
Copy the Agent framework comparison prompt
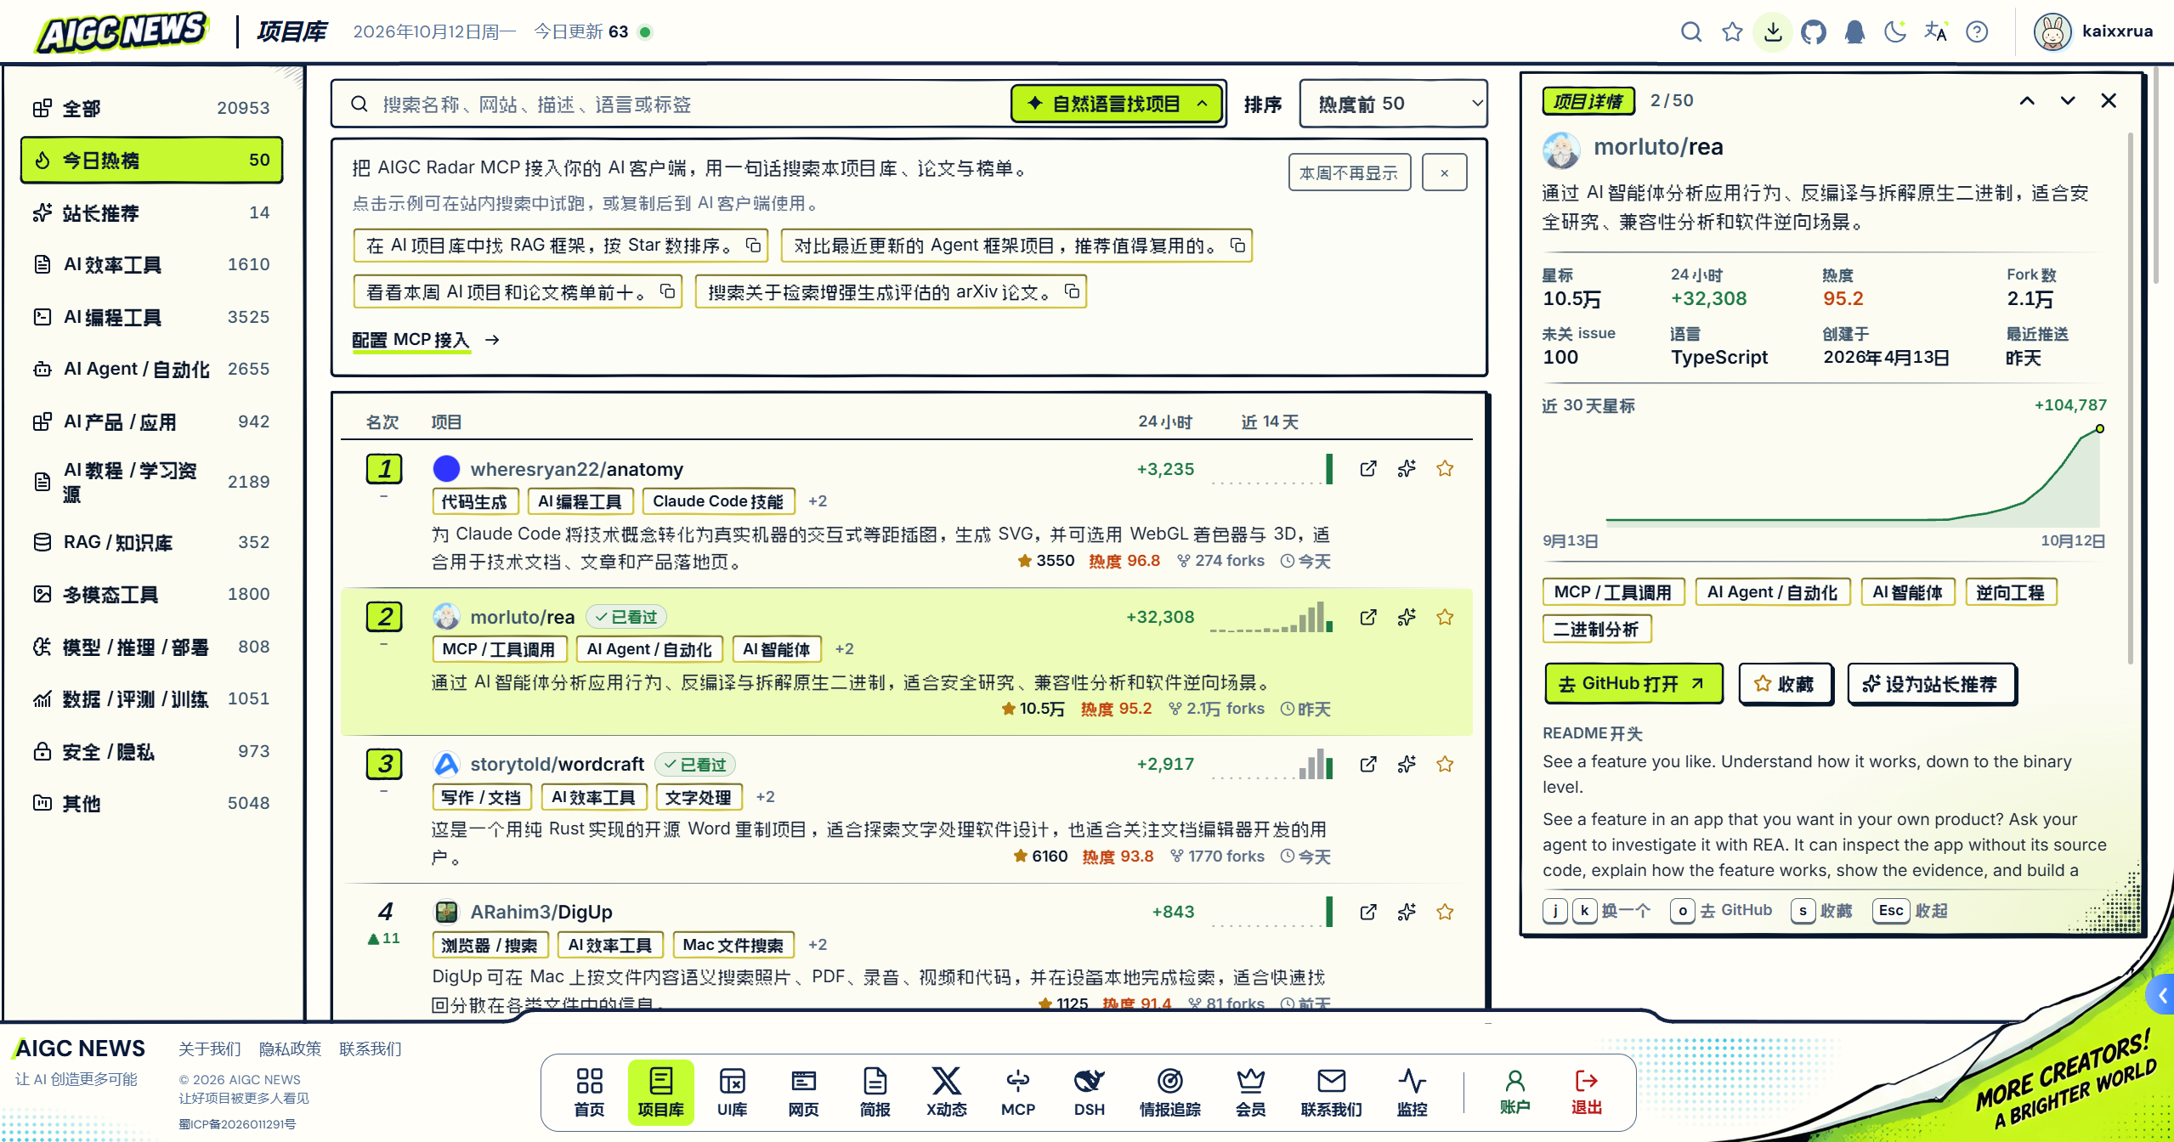pyautogui.click(x=1237, y=246)
